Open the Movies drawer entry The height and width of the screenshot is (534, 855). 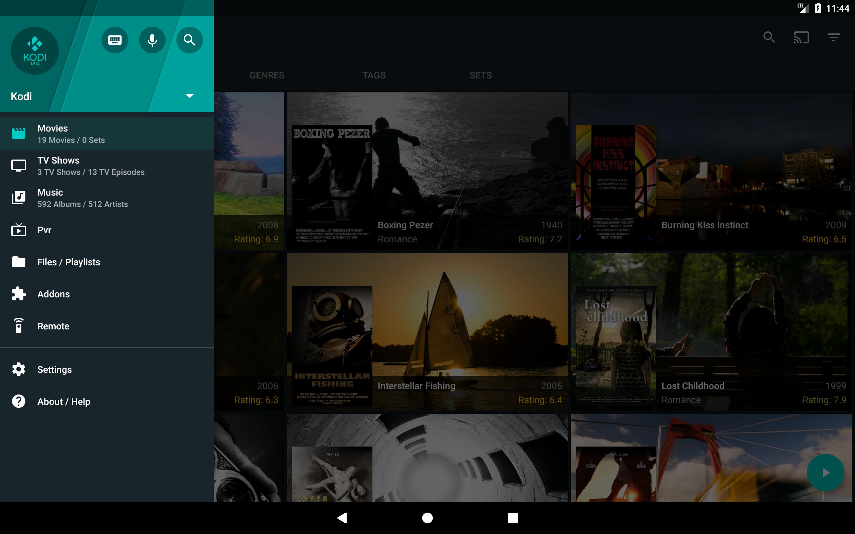click(x=107, y=133)
